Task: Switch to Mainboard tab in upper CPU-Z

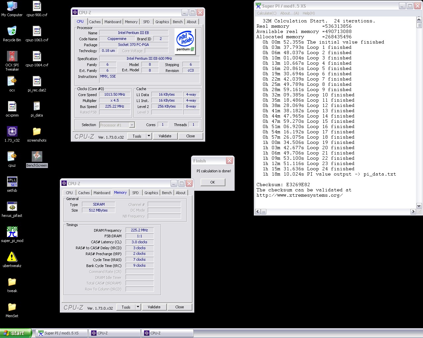Action: pos(113,22)
